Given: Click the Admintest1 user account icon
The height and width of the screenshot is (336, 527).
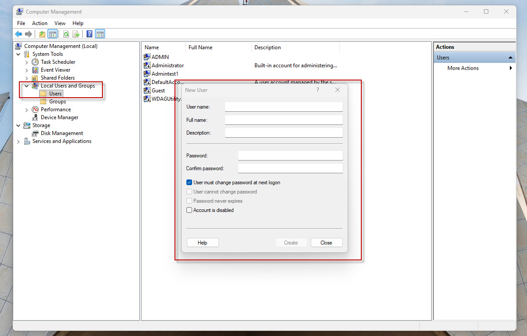Looking at the screenshot, I should click(147, 73).
